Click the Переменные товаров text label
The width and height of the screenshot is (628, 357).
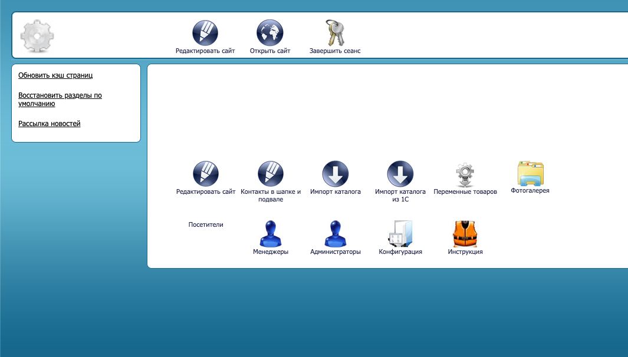click(465, 191)
